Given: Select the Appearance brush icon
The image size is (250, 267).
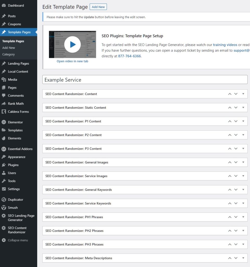Looking at the screenshot, I should 4,157.
